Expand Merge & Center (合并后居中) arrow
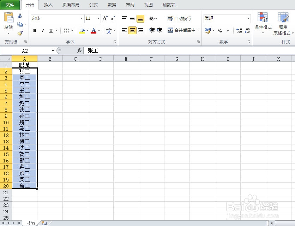The height and width of the screenshot is (226, 295). click(x=198, y=30)
